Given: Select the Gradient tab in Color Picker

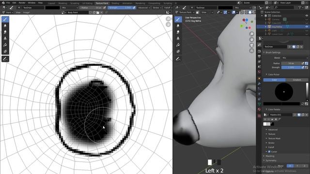Looking at the screenshot, I should pyautogui.click(x=297, y=80).
